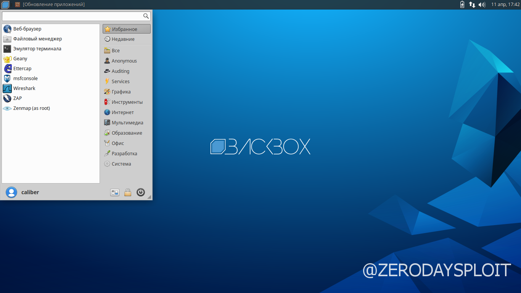Open the Anonymous category

tap(127, 61)
